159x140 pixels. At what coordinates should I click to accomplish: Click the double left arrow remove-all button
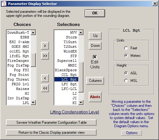(x=45, y=88)
